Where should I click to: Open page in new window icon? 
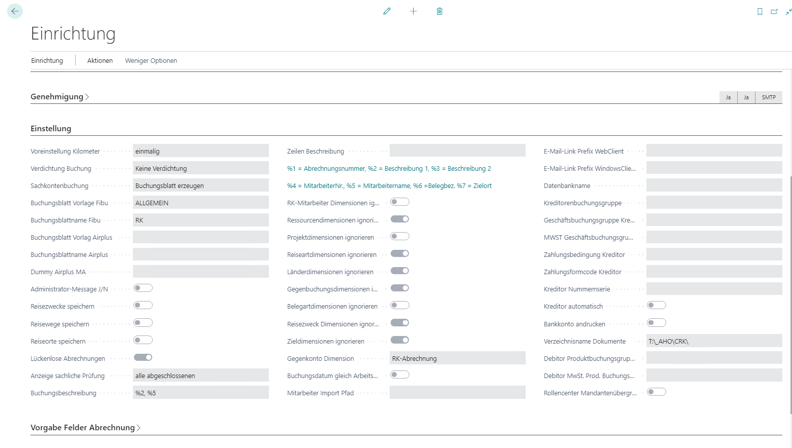[774, 12]
